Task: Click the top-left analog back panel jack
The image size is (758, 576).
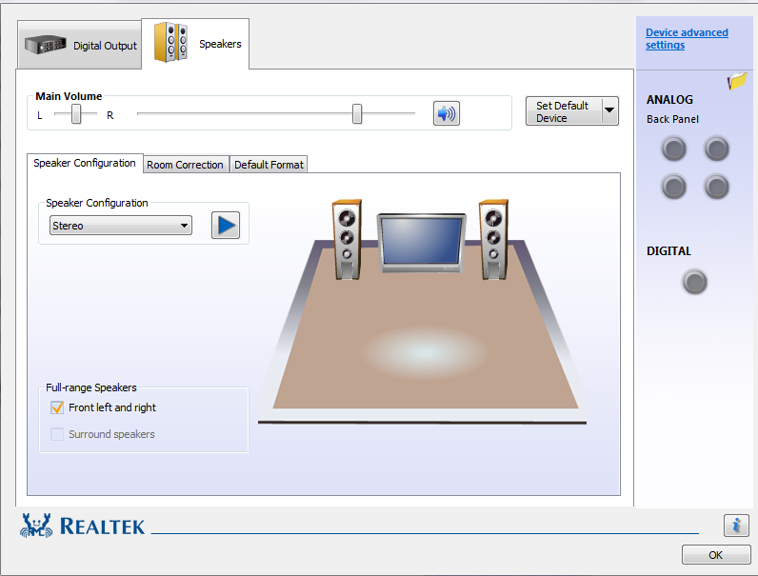Action: pos(673,149)
